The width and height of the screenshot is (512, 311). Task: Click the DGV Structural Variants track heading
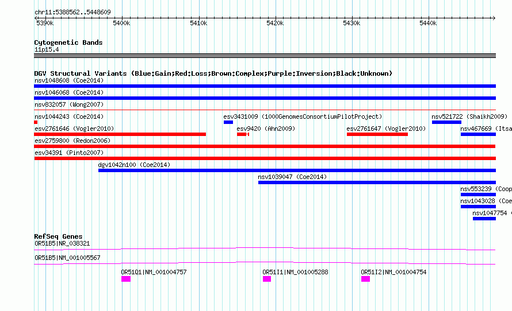coord(213,73)
